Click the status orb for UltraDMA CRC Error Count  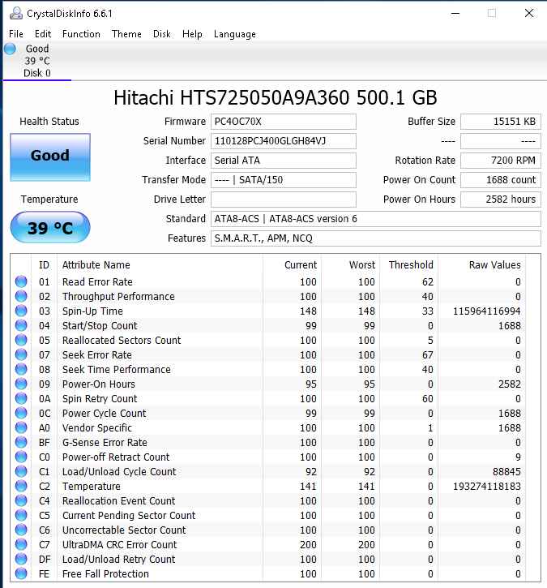[21, 544]
